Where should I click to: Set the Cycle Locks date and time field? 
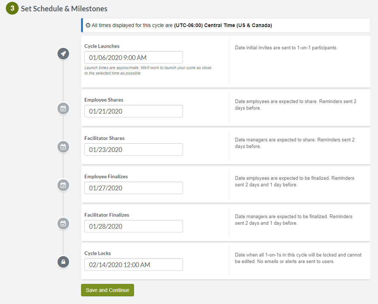[x=133, y=265]
